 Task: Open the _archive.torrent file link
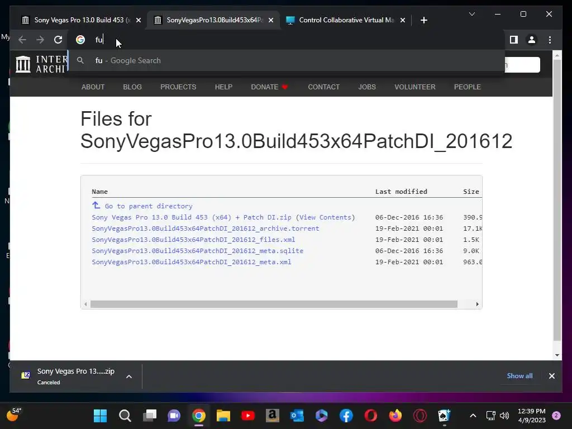tap(206, 228)
